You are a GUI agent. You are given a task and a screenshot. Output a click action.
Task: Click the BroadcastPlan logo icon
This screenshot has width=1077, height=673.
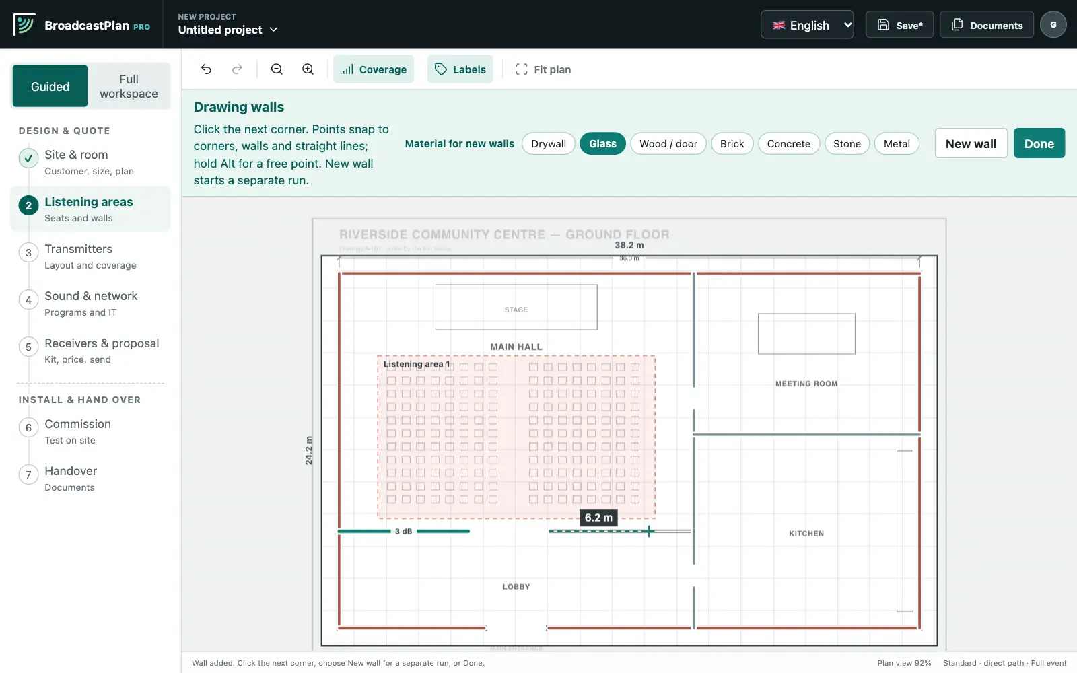pyautogui.click(x=24, y=25)
